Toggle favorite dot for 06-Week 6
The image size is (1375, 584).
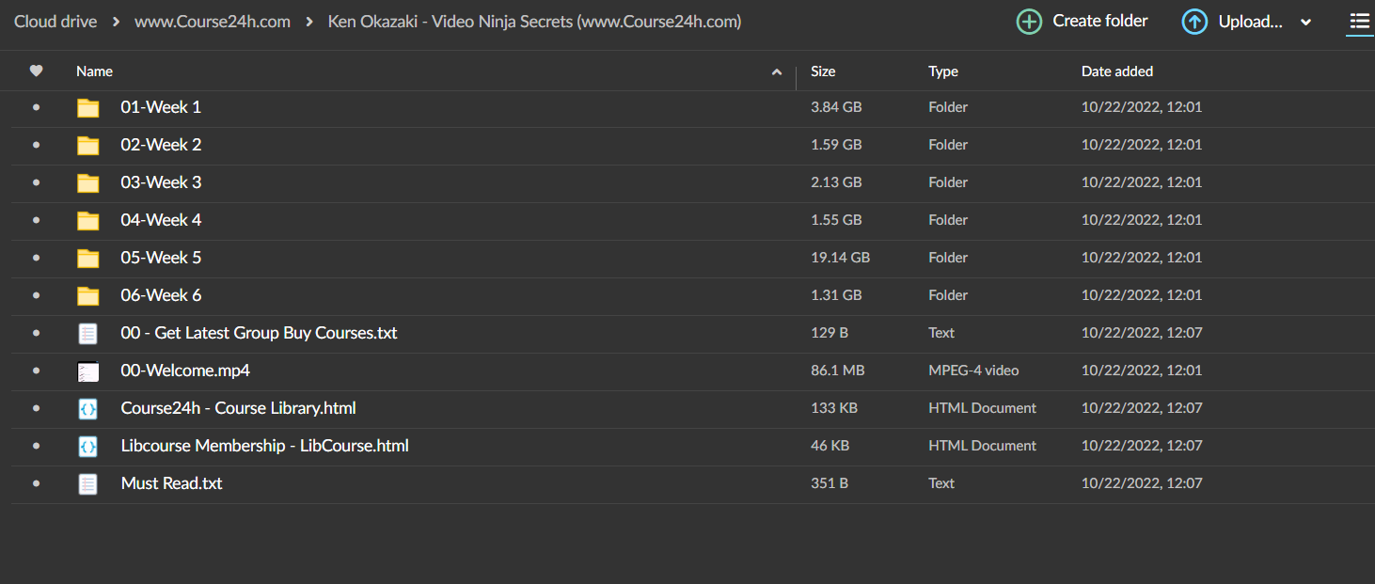(36, 295)
